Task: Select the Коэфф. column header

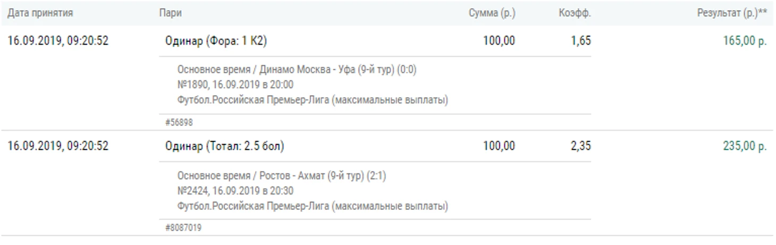Action: (573, 13)
